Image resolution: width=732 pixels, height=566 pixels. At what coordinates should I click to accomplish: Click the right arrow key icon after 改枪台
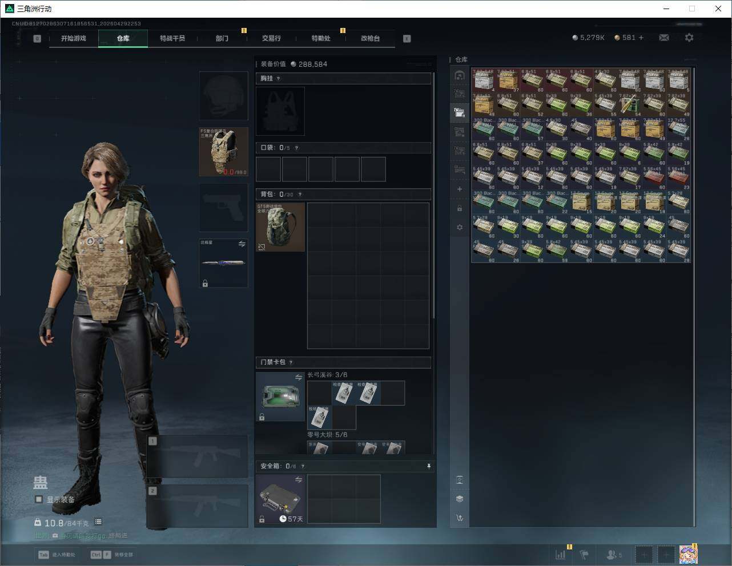(x=407, y=39)
